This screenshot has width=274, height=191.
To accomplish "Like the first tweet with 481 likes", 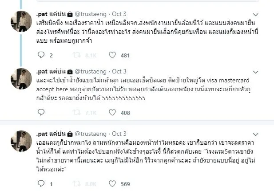I will tap(113, 56).
